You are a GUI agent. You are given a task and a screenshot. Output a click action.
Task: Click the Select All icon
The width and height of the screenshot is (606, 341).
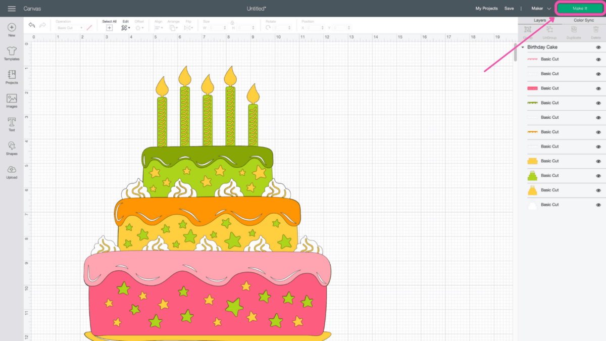coord(109,28)
